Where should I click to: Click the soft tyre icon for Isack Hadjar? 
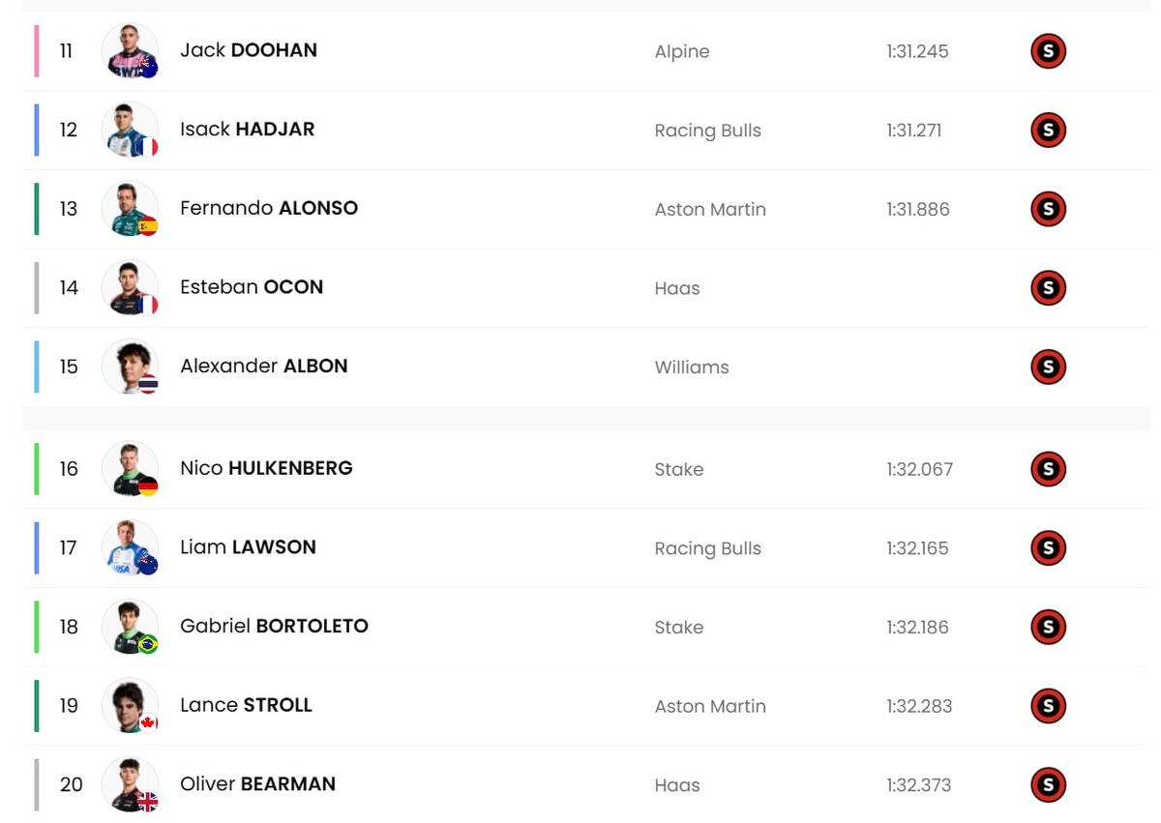tap(1048, 131)
